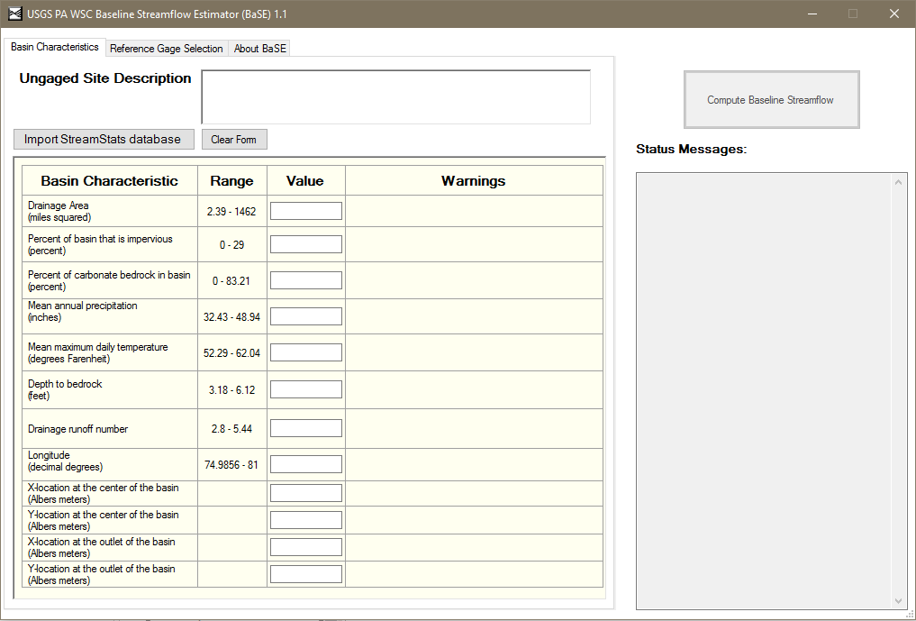The image size is (916, 621).
Task: Click the 'Status Messages:' heading
Action: (691, 149)
